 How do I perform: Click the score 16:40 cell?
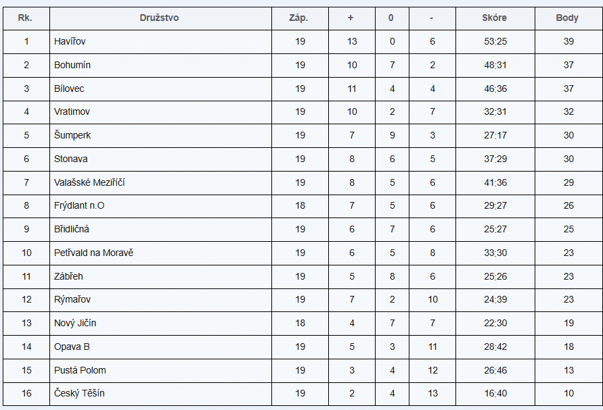[495, 393]
